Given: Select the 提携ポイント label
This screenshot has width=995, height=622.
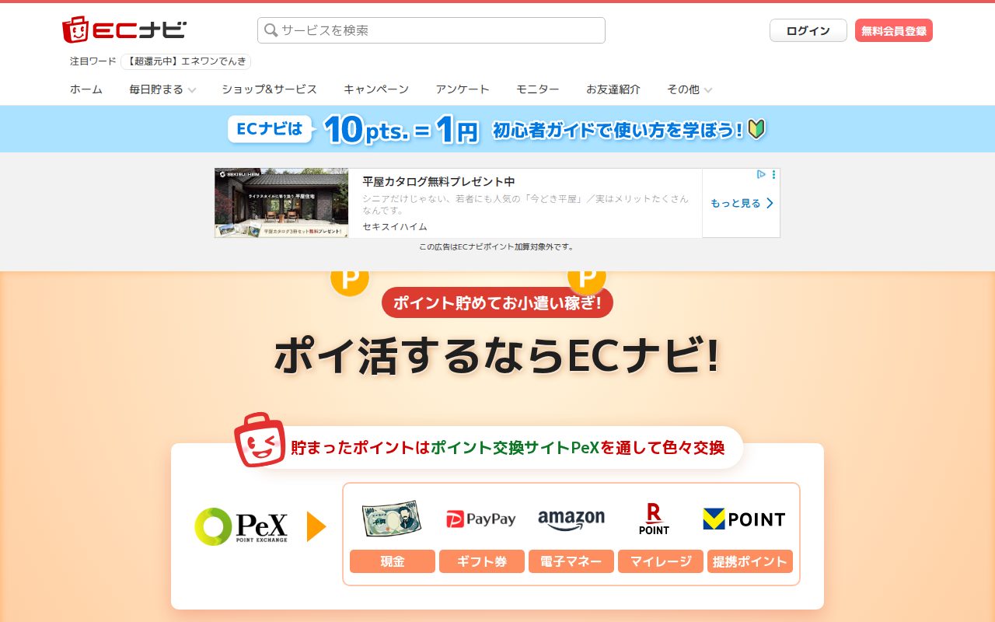Looking at the screenshot, I should click(750, 561).
